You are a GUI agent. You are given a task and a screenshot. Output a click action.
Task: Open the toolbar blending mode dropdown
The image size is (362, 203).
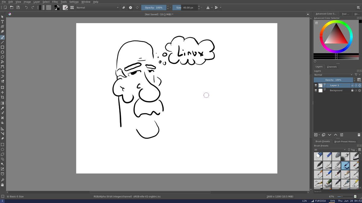(98, 8)
